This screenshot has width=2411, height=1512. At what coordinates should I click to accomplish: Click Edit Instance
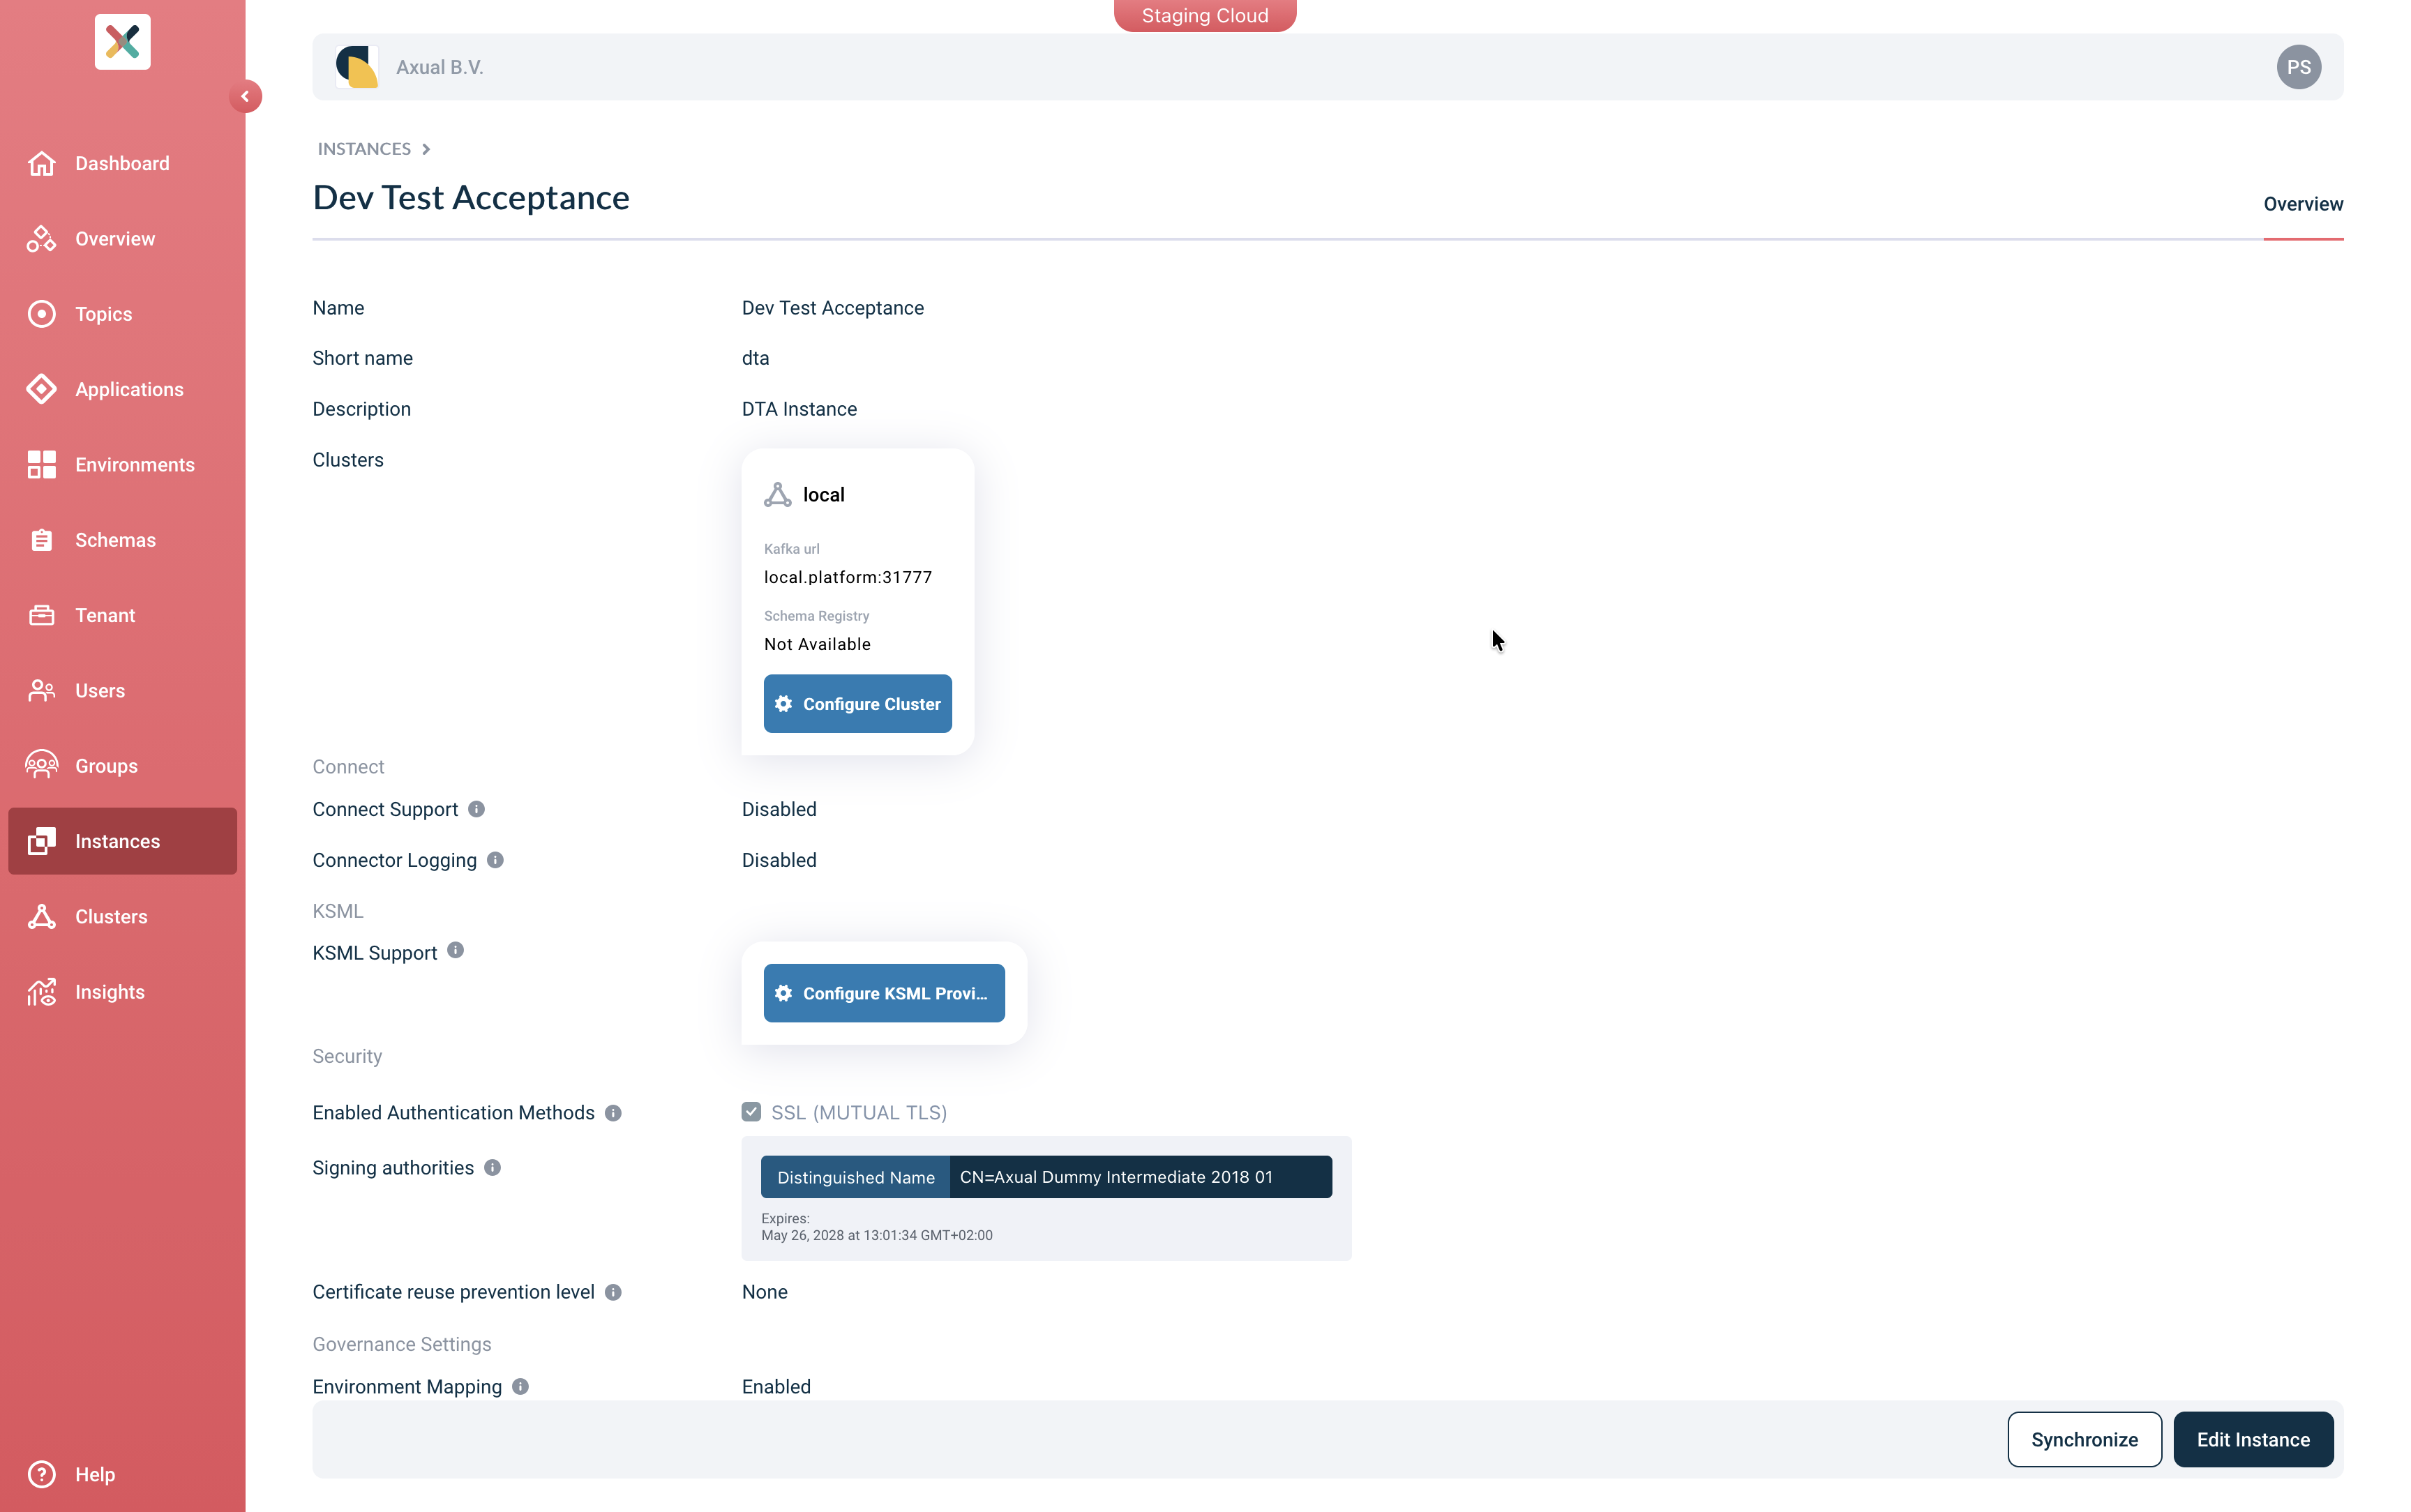point(2253,1439)
